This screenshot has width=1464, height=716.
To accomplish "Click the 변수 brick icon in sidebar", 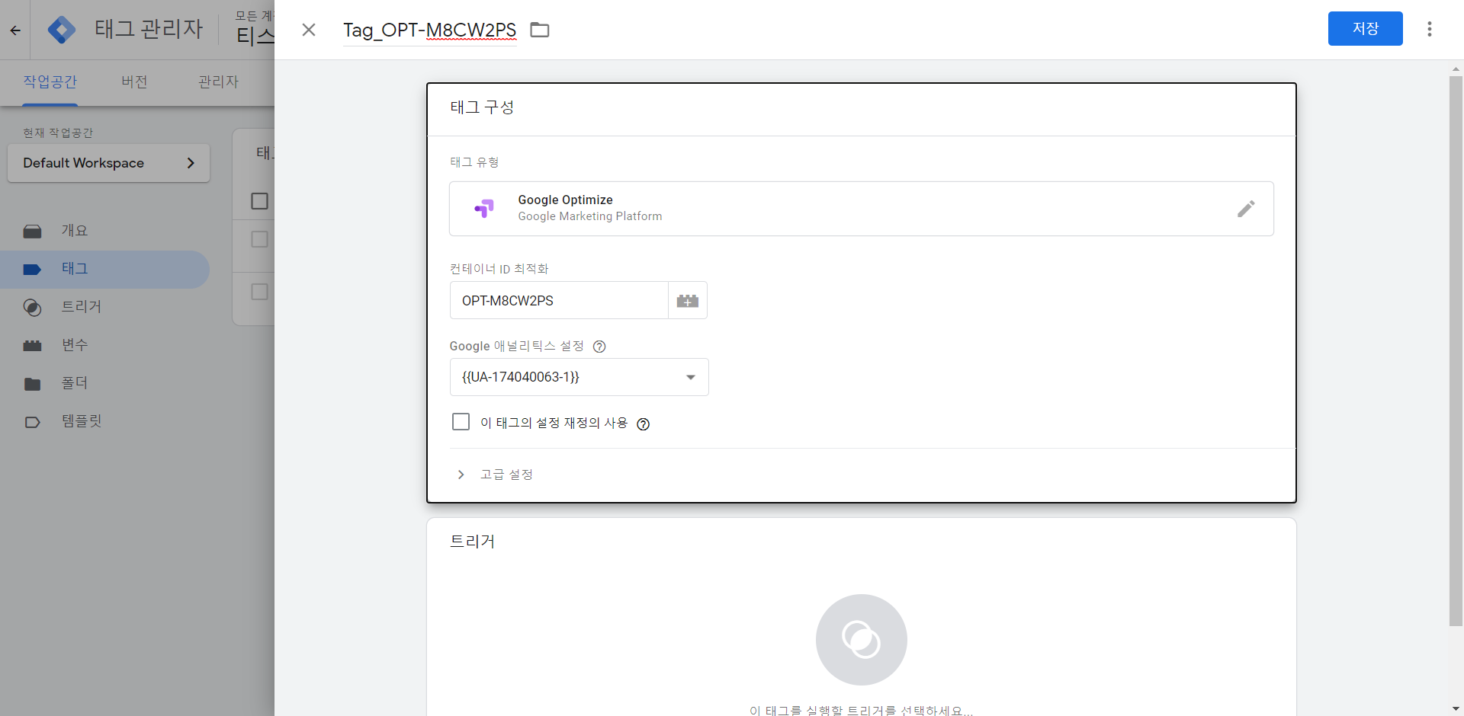I will pyautogui.click(x=32, y=346).
